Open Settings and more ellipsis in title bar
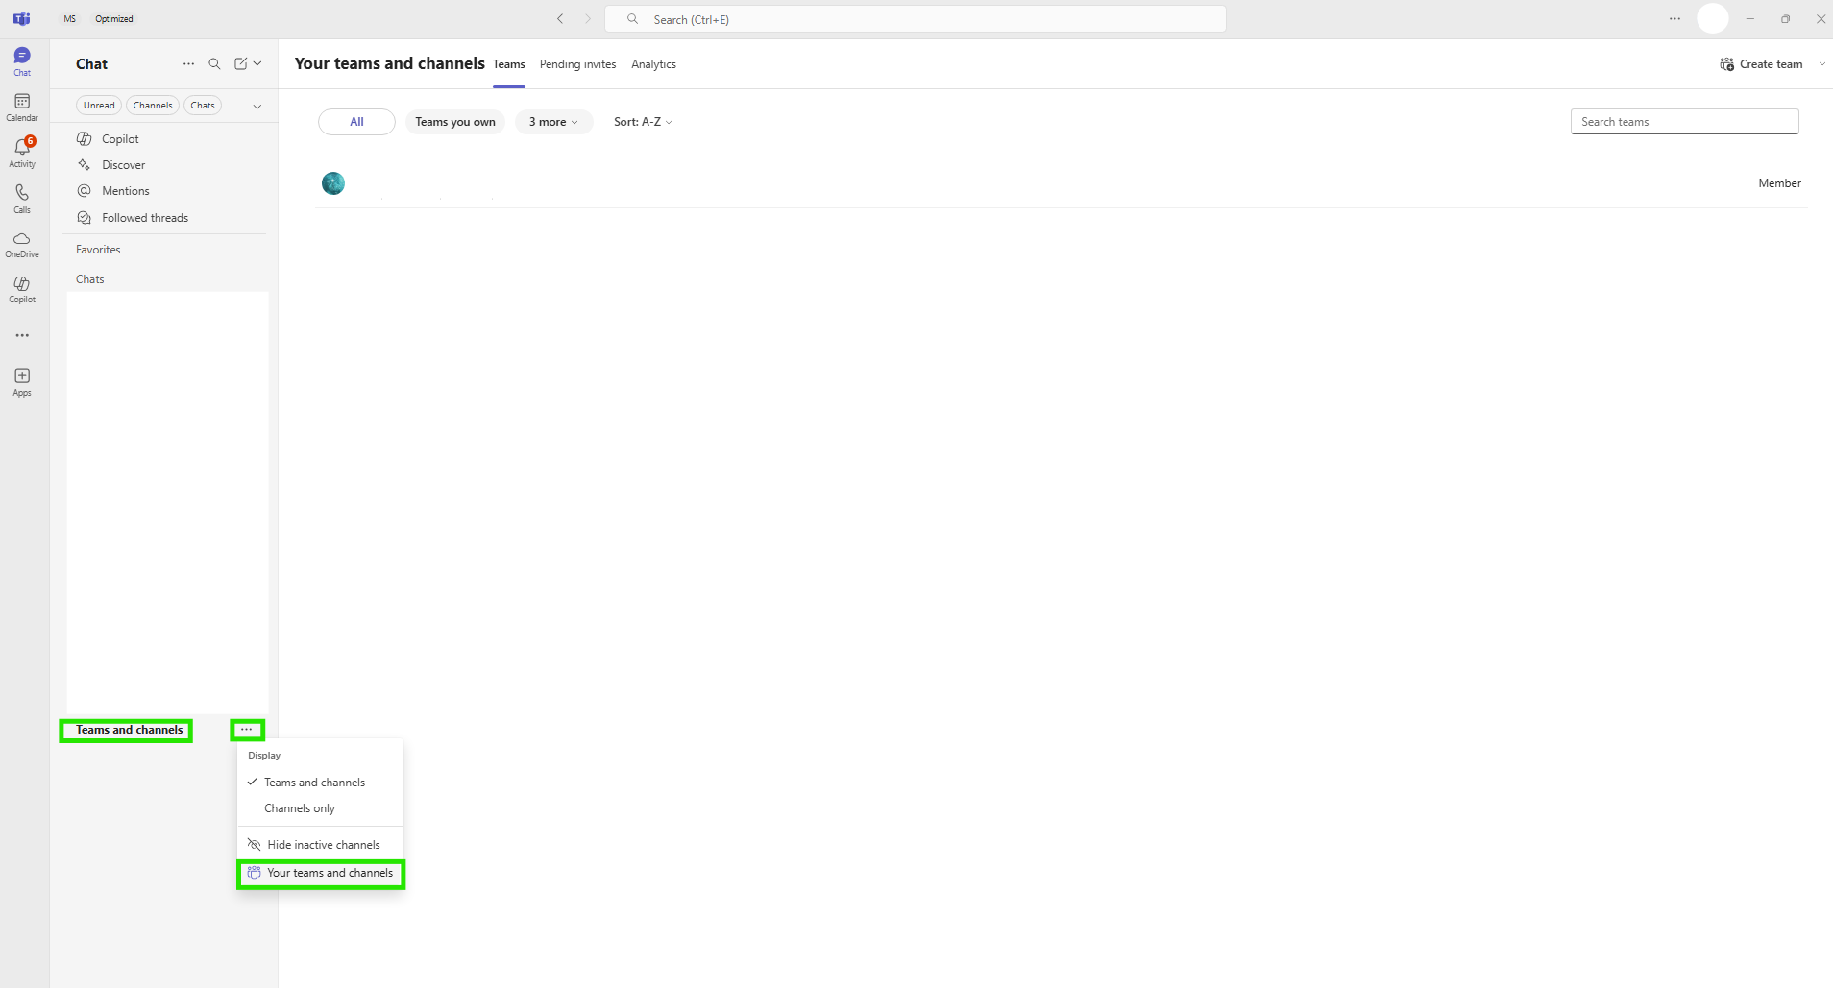The width and height of the screenshot is (1833, 988). 1674,19
